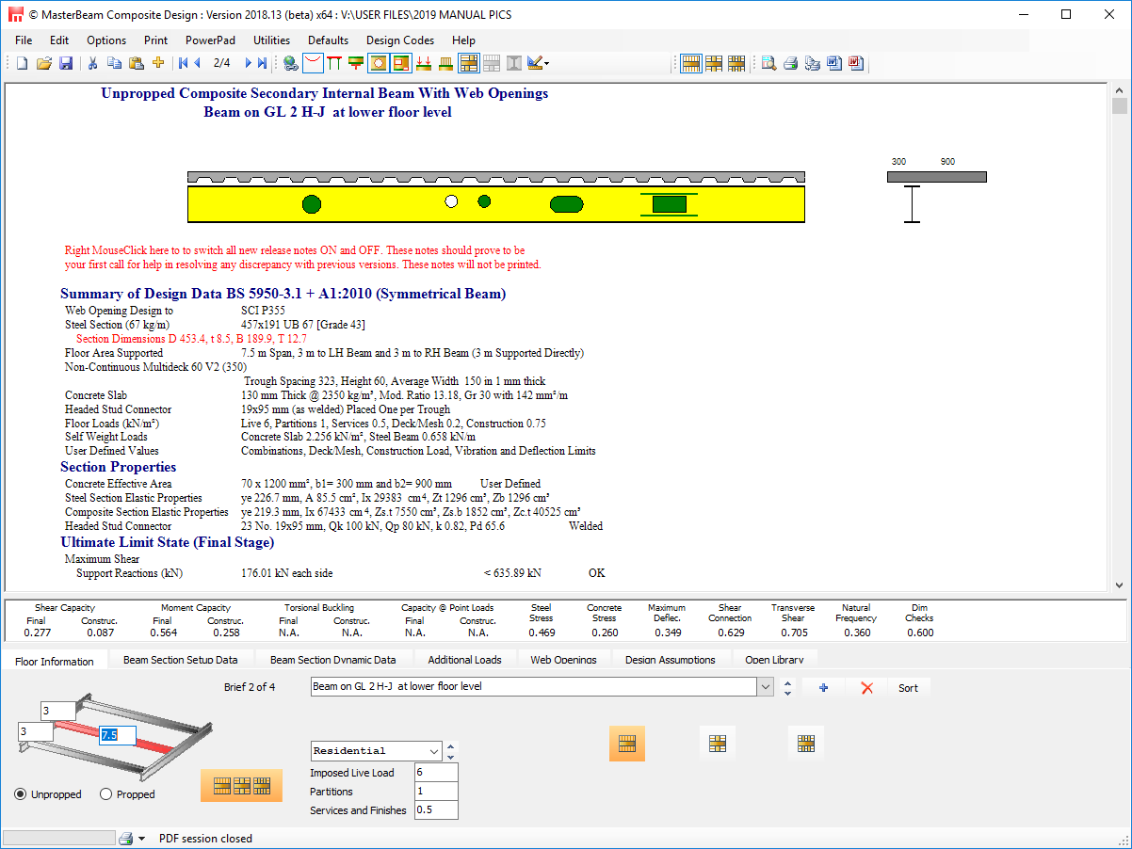This screenshot has height=849, width=1132.
Task: Click the blue plus add brief icon
Action: pos(823,688)
